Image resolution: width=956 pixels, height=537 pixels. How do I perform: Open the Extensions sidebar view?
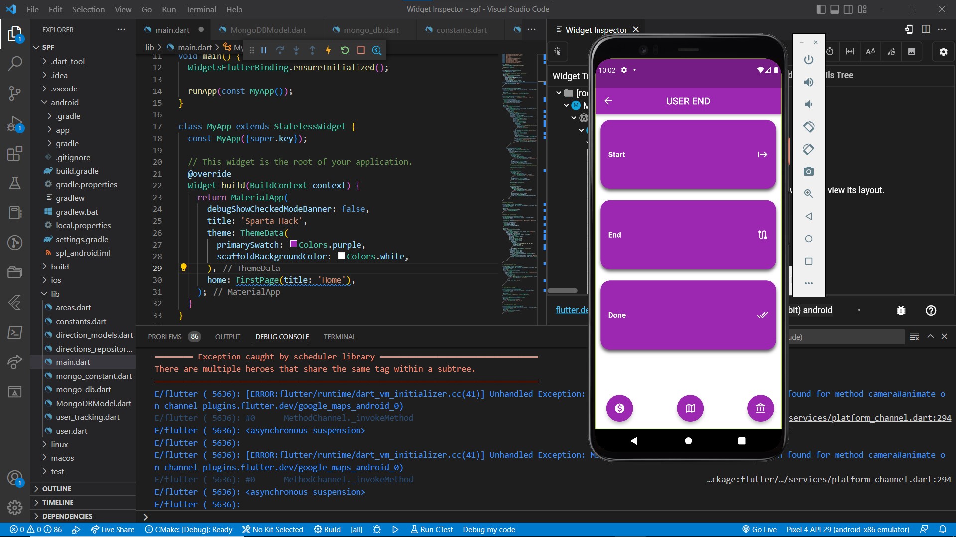click(x=15, y=153)
